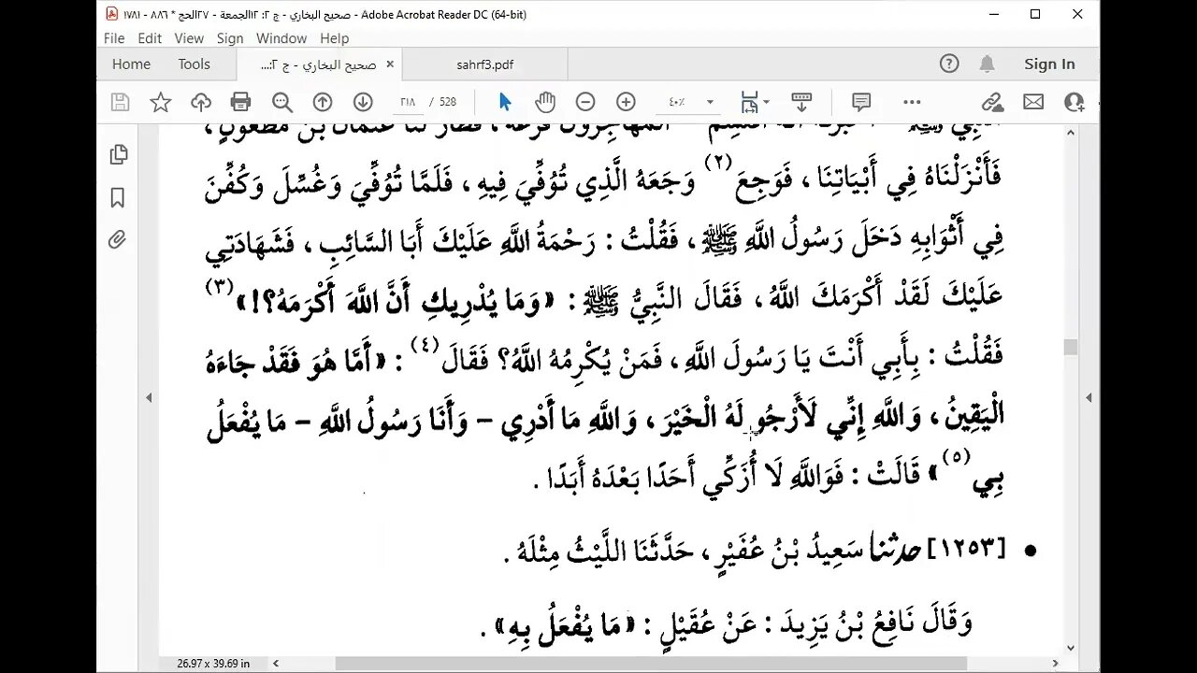
Task: Go to previous page arrow
Action: pyautogui.click(x=323, y=102)
